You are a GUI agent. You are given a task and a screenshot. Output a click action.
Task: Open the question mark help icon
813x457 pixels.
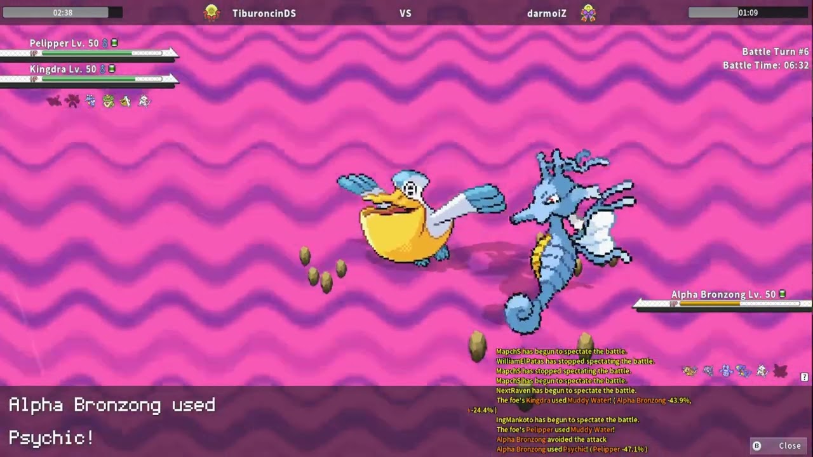click(x=804, y=377)
